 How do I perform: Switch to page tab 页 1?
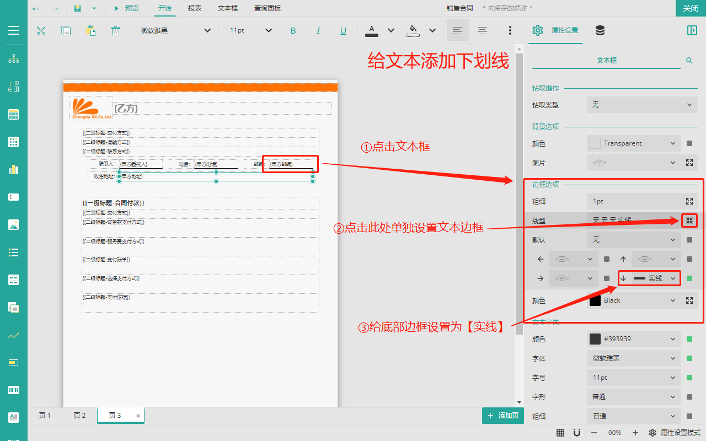(x=45, y=416)
